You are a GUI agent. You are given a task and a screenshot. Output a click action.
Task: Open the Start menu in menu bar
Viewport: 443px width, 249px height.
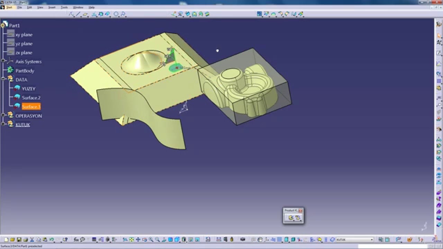click(x=9, y=7)
